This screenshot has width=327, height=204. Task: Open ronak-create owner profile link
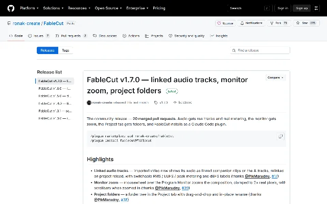(26, 23)
